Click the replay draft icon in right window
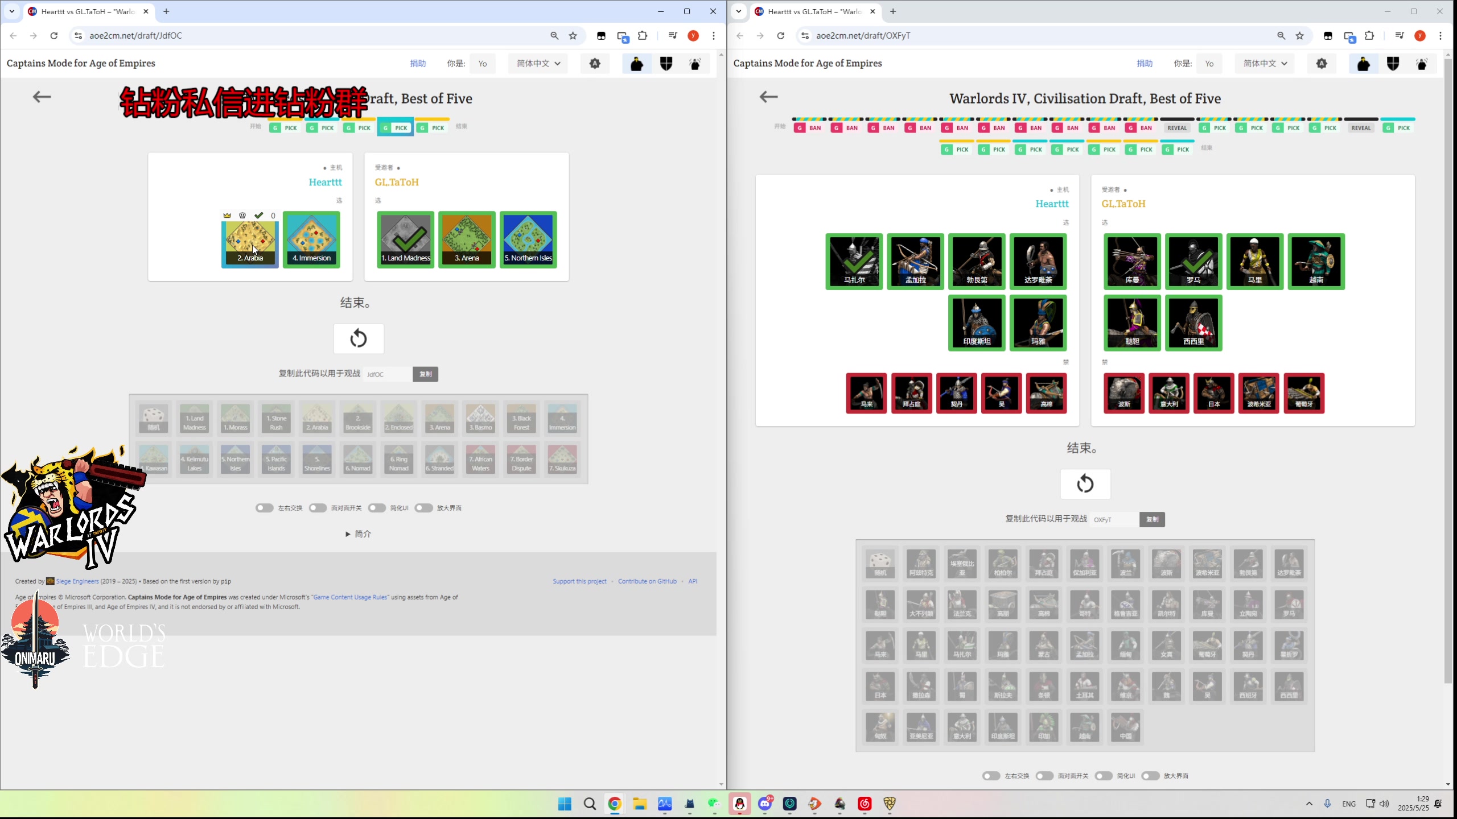1457x819 pixels. tap(1085, 484)
